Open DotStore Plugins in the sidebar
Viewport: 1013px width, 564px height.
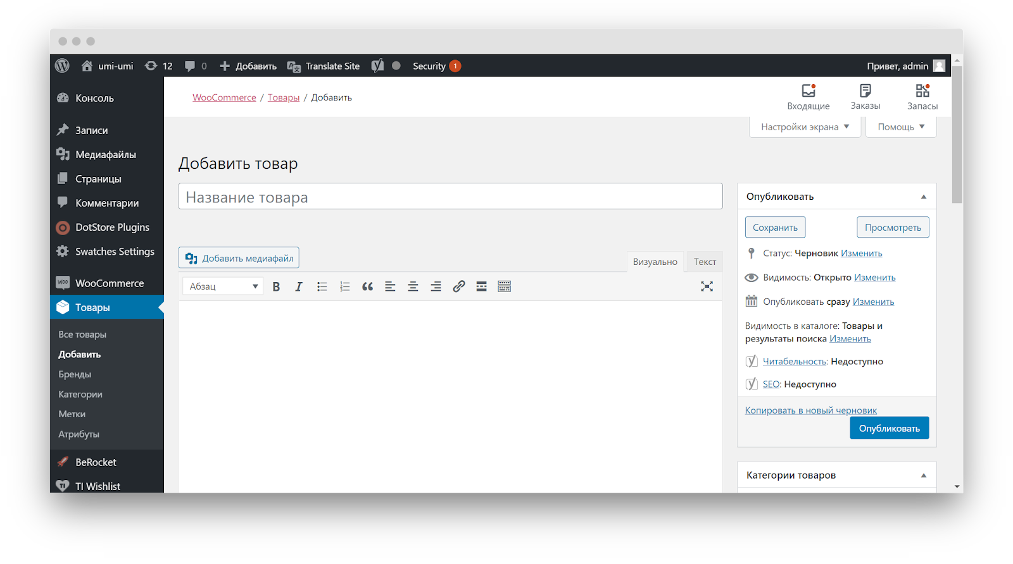pyautogui.click(x=106, y=227)
